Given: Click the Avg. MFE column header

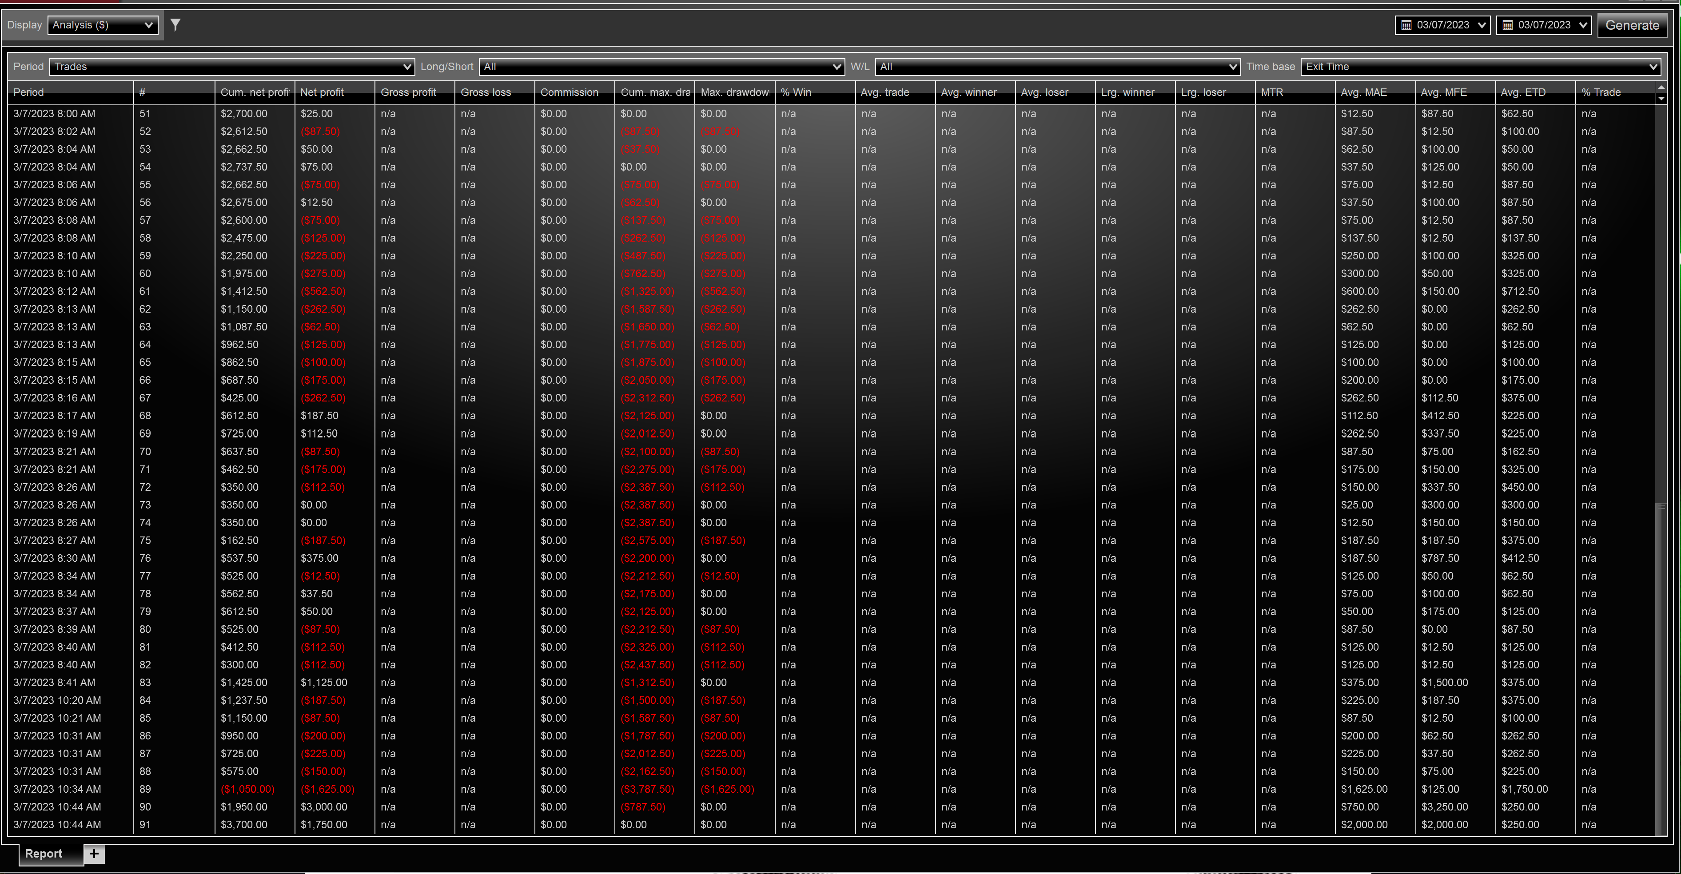Looking at the screenshot, I should coord(1454,92).
